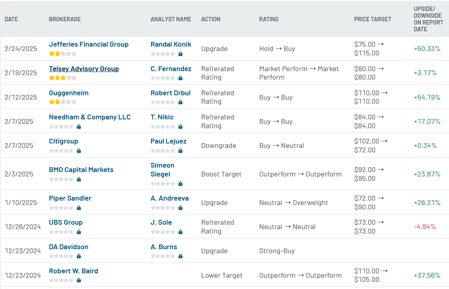Screen dimensions: 449x289
Task: Open Piper Sandler brokerage link
Action: click(x=70, y=198)
